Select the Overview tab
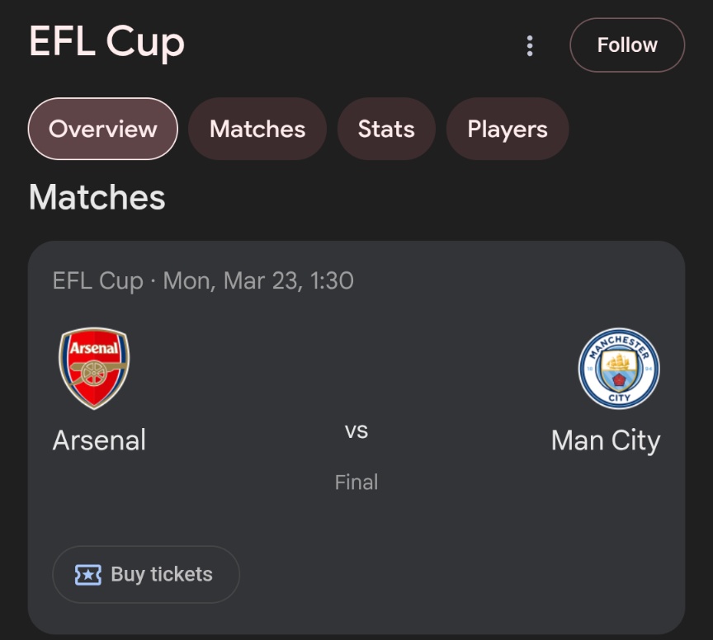713x640 pixels. (x=103, y=129)
